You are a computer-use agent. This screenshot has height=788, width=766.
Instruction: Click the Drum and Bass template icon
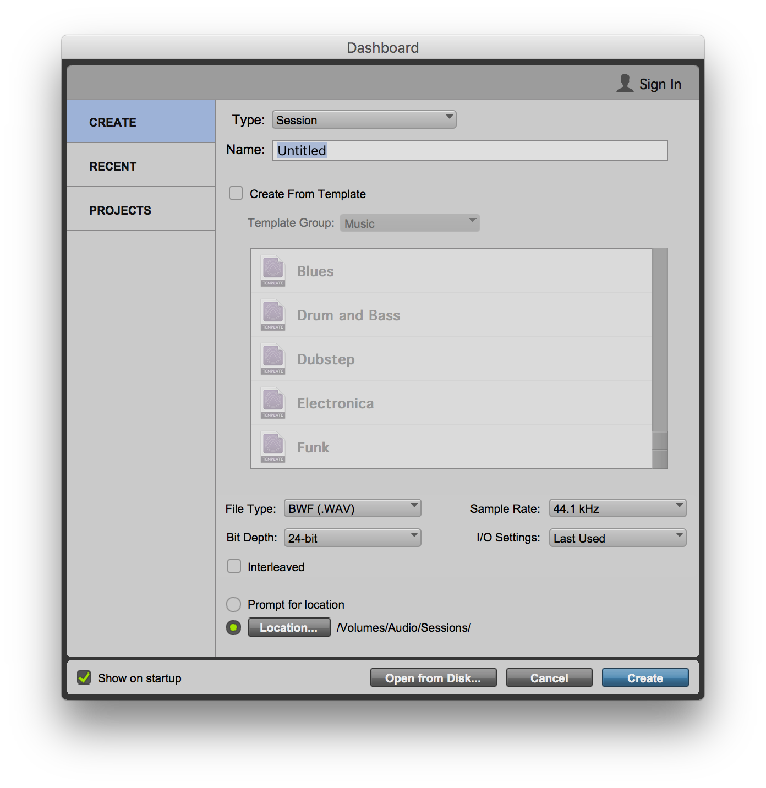click(273, 315)
